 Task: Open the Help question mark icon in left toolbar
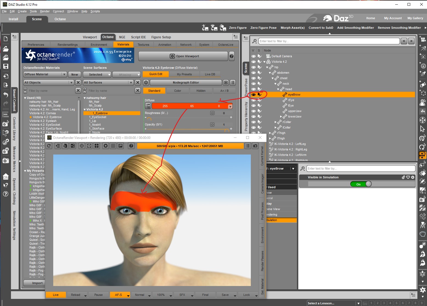(5, 194)
